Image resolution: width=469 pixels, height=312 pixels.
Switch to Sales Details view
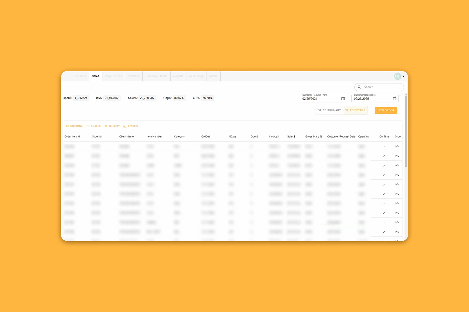tap(355, 110)
